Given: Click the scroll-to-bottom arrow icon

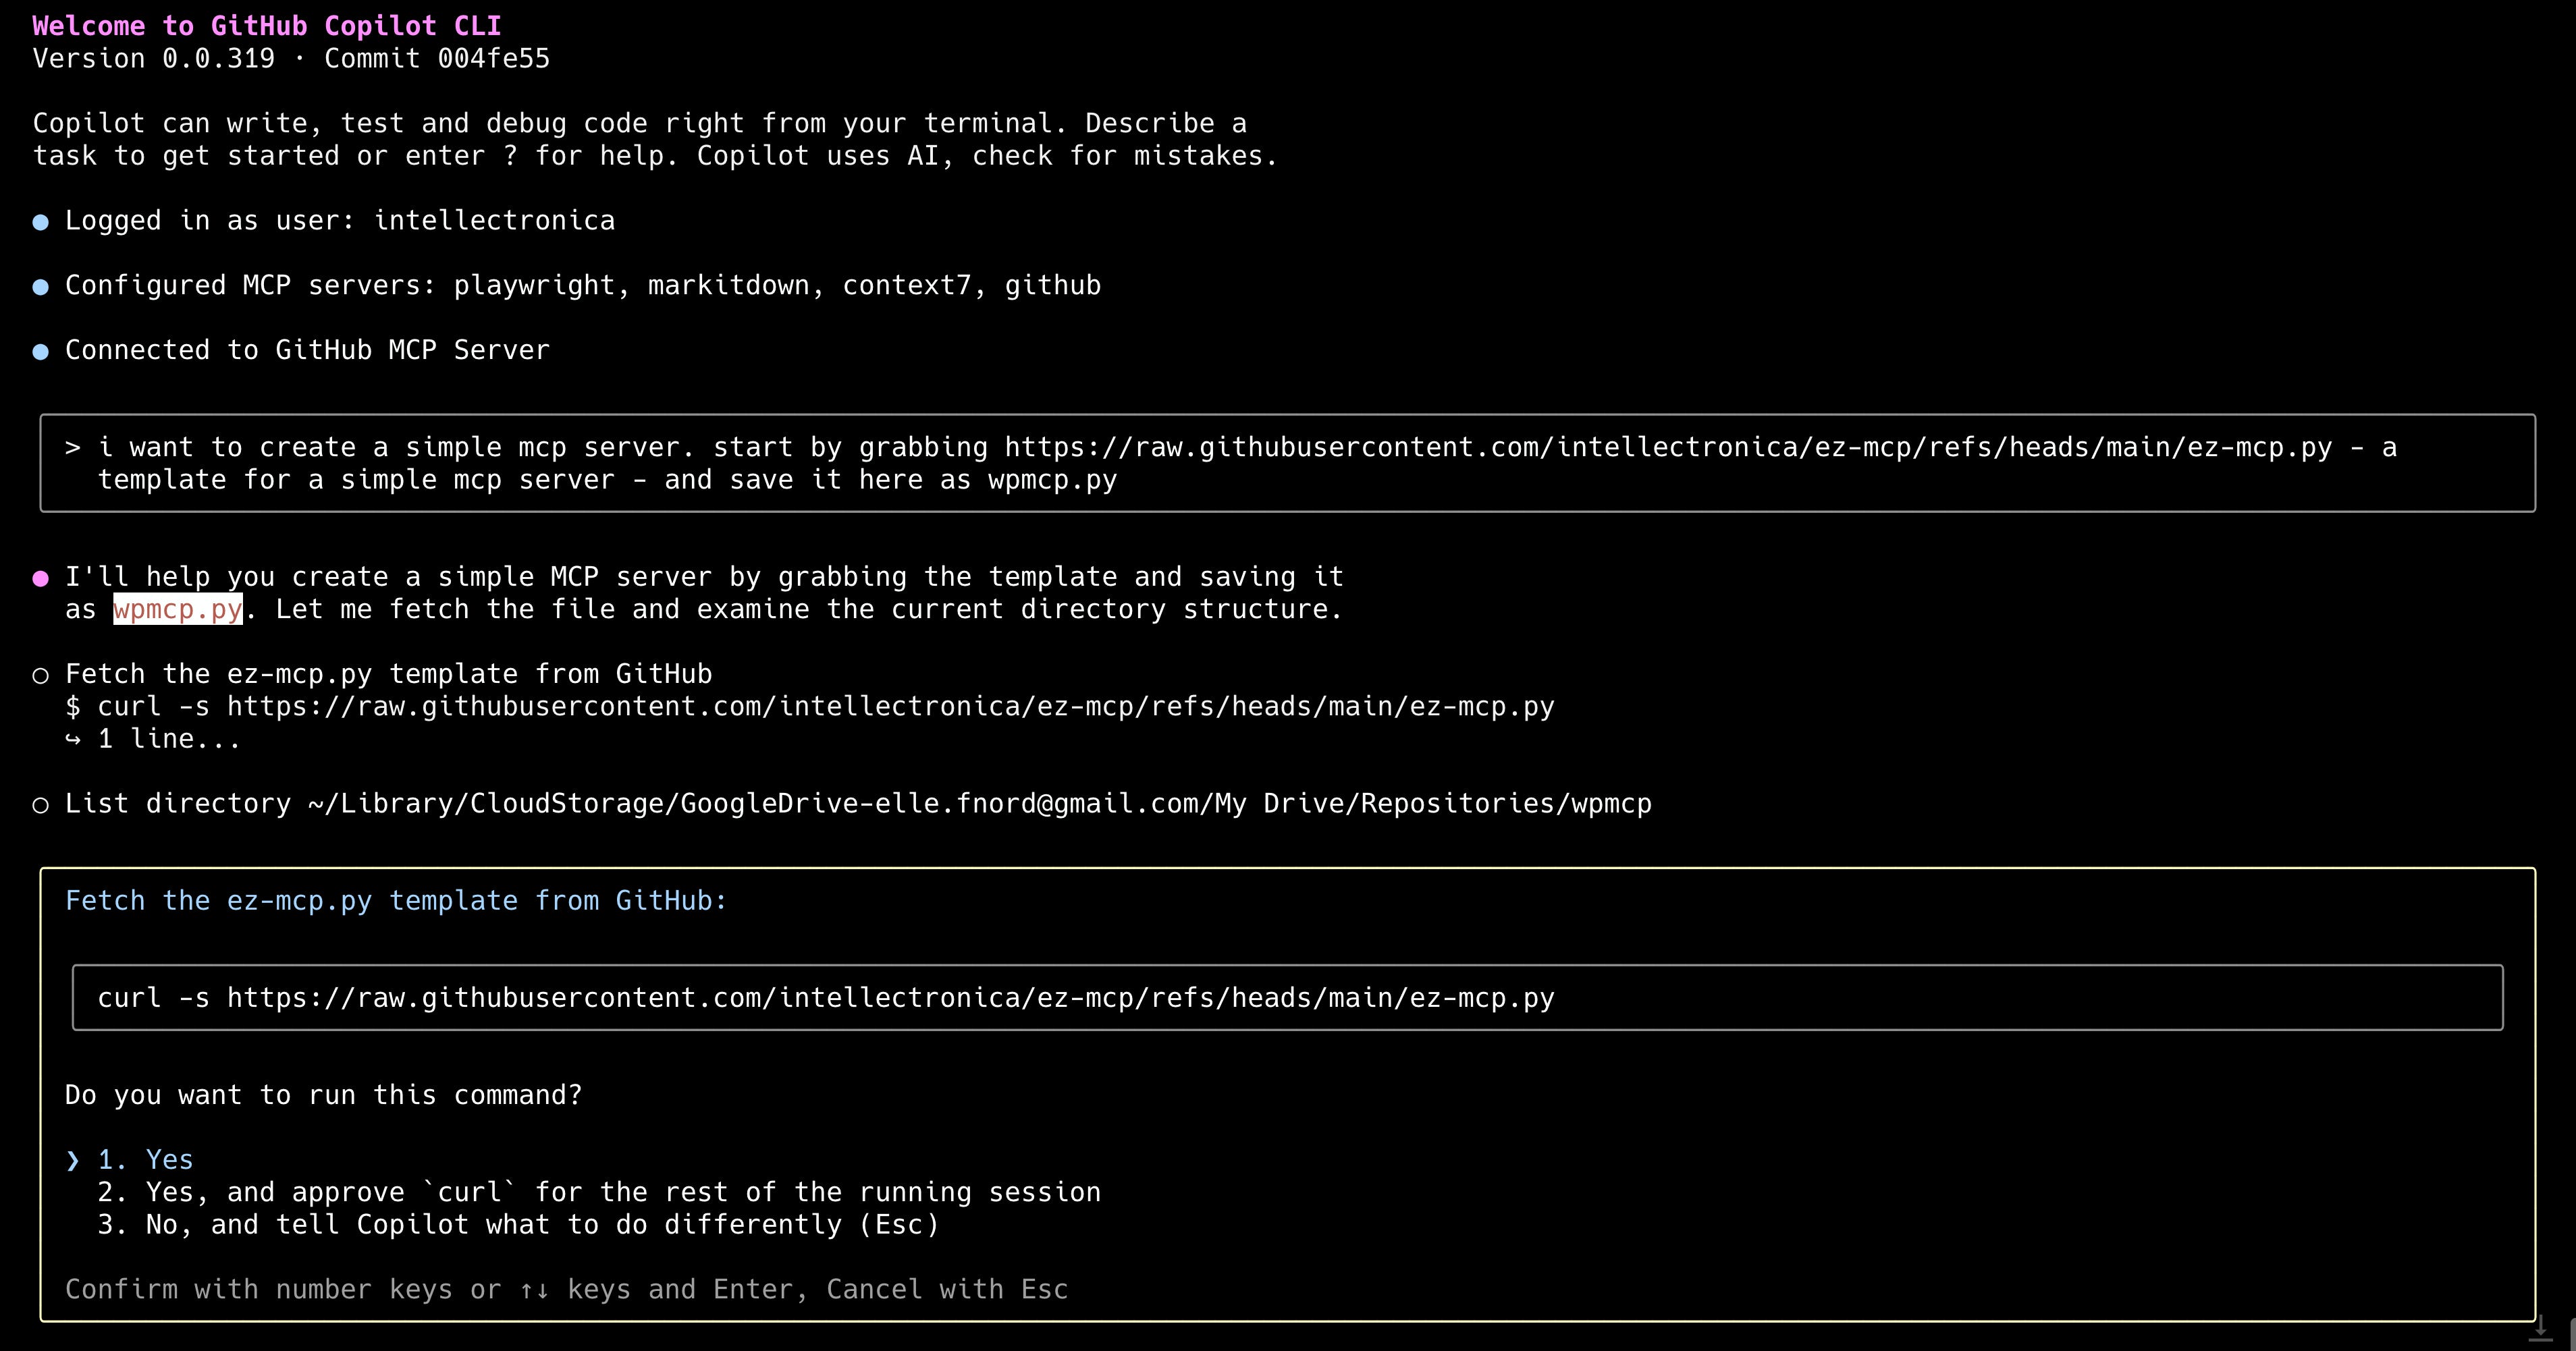Looking at the screenshot, I should pos(2540,1329).
